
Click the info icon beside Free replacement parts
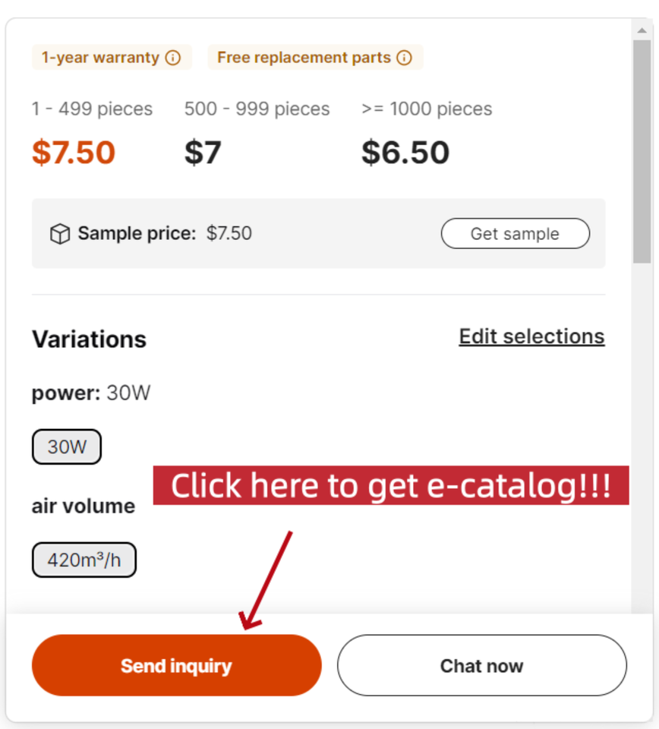(405, 58)
